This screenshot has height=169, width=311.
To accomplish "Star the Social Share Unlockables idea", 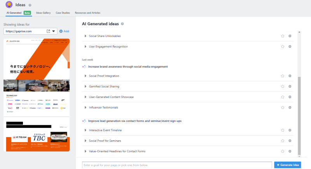I will pos(283,36).
